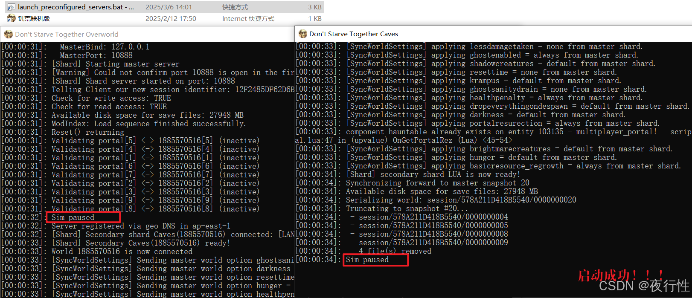Click the Internet 快捷方式 type cell

tap(248, 19)
